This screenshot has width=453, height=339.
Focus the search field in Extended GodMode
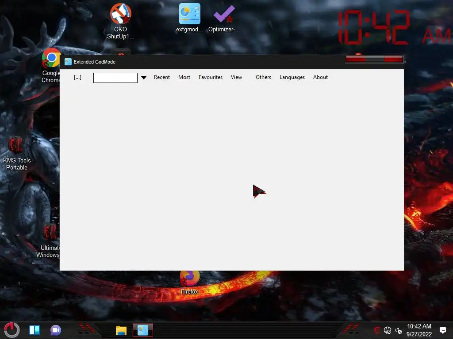point(115,78)
